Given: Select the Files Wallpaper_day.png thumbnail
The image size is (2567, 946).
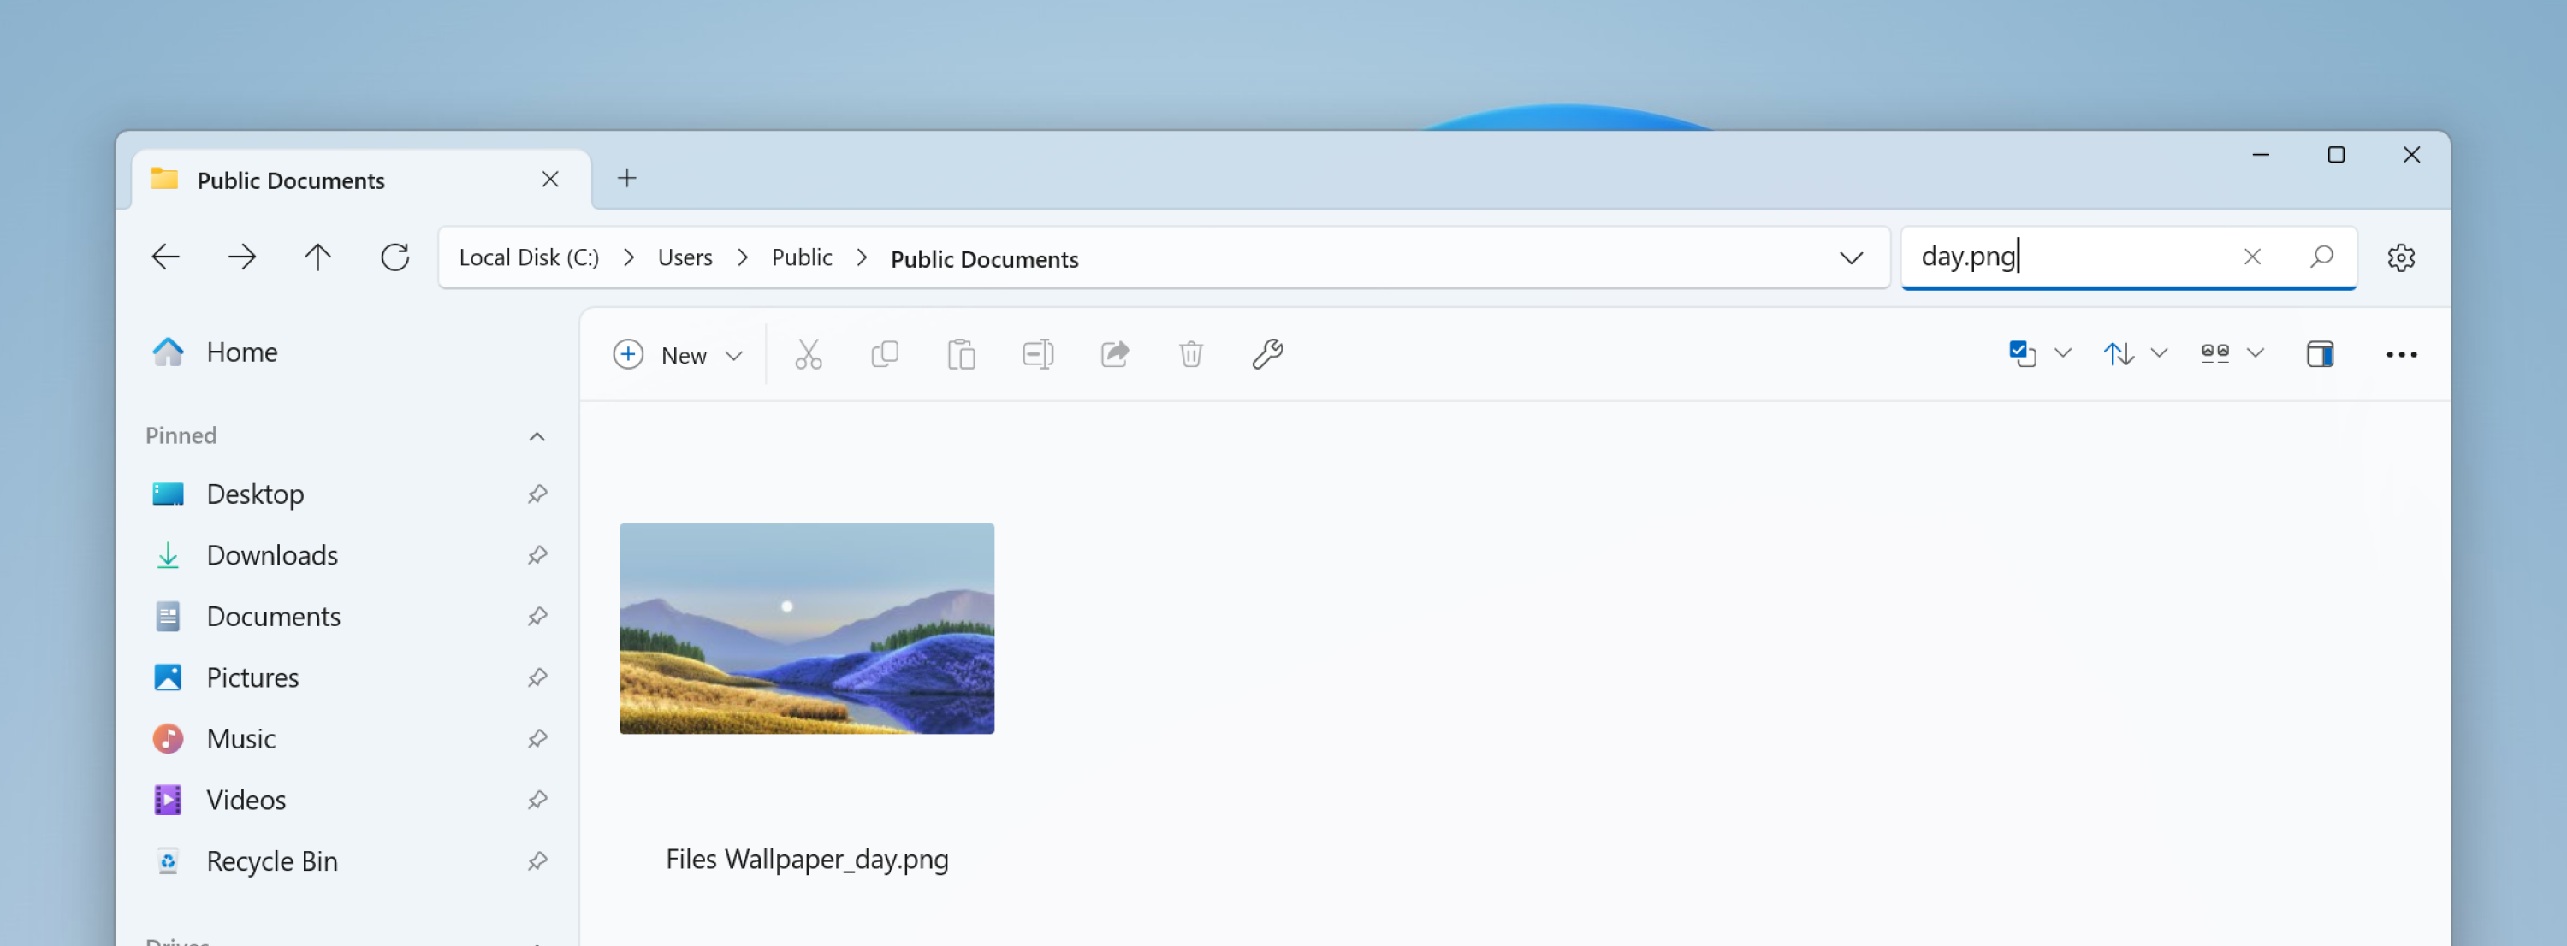Looking at the screenshot, I should tap(806, 629).
